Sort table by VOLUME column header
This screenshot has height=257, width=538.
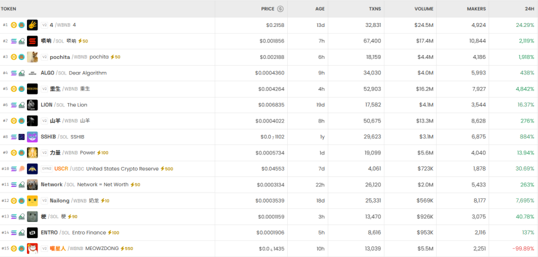(424, 9)
